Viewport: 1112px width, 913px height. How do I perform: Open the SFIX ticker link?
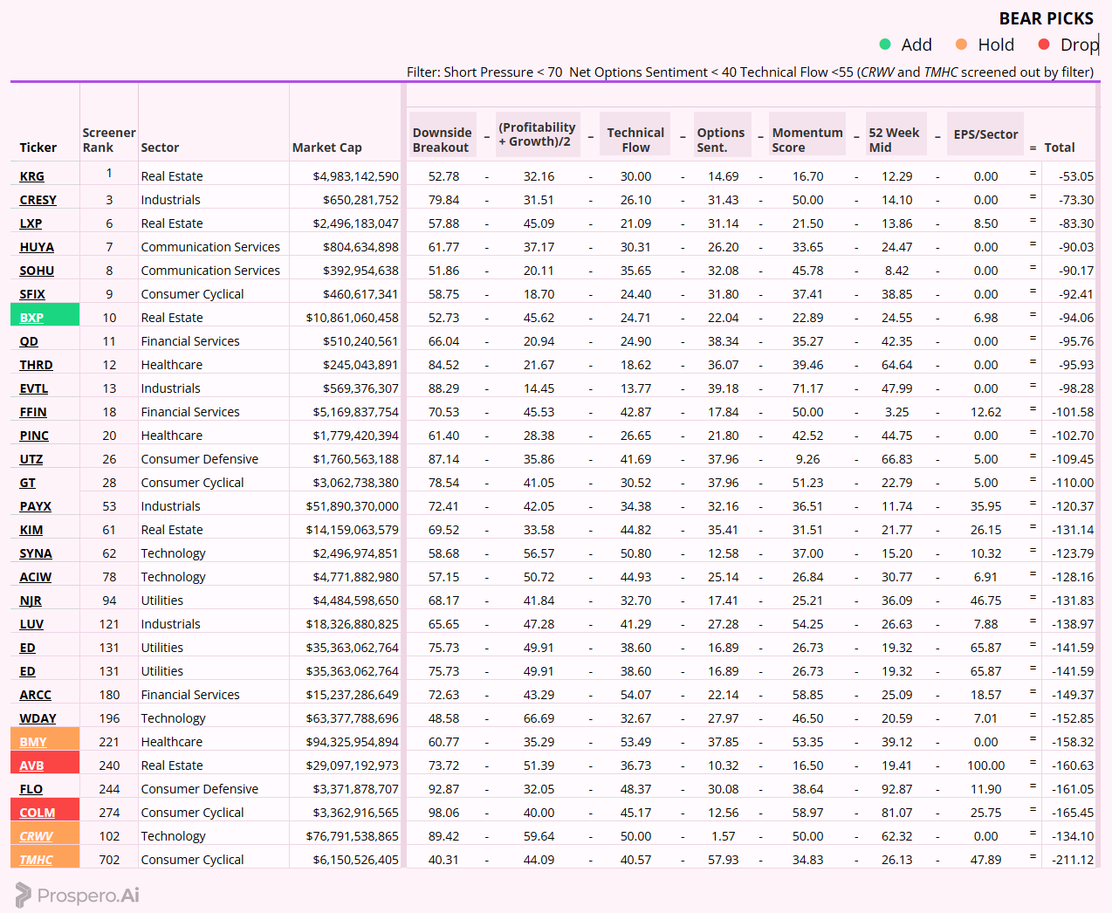[x=32, y=294]
